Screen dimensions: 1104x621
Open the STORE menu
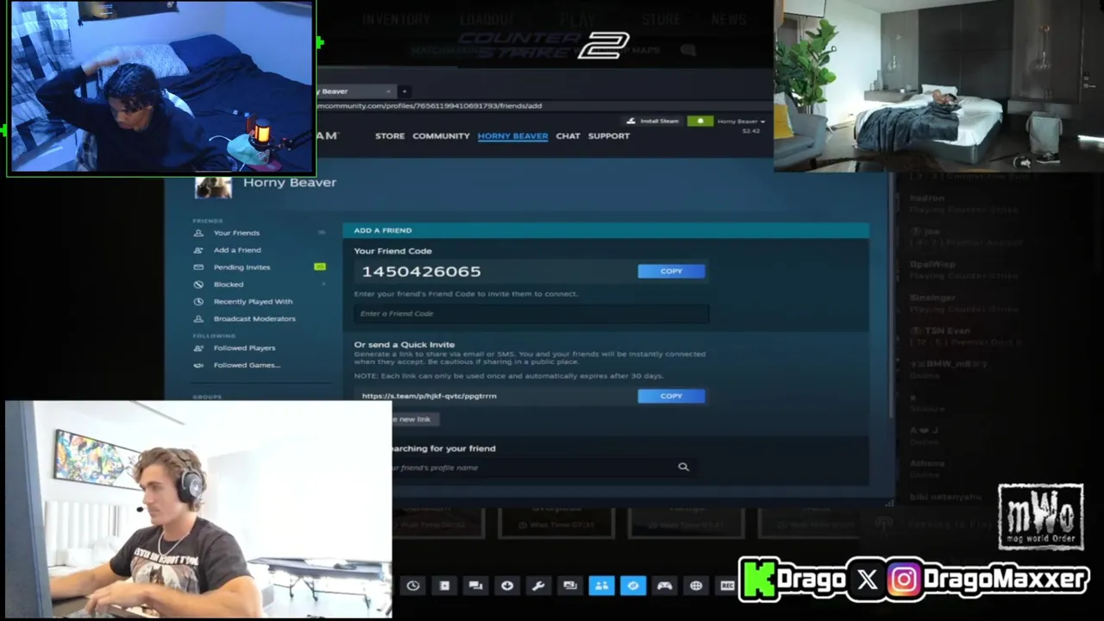point(390,136)
